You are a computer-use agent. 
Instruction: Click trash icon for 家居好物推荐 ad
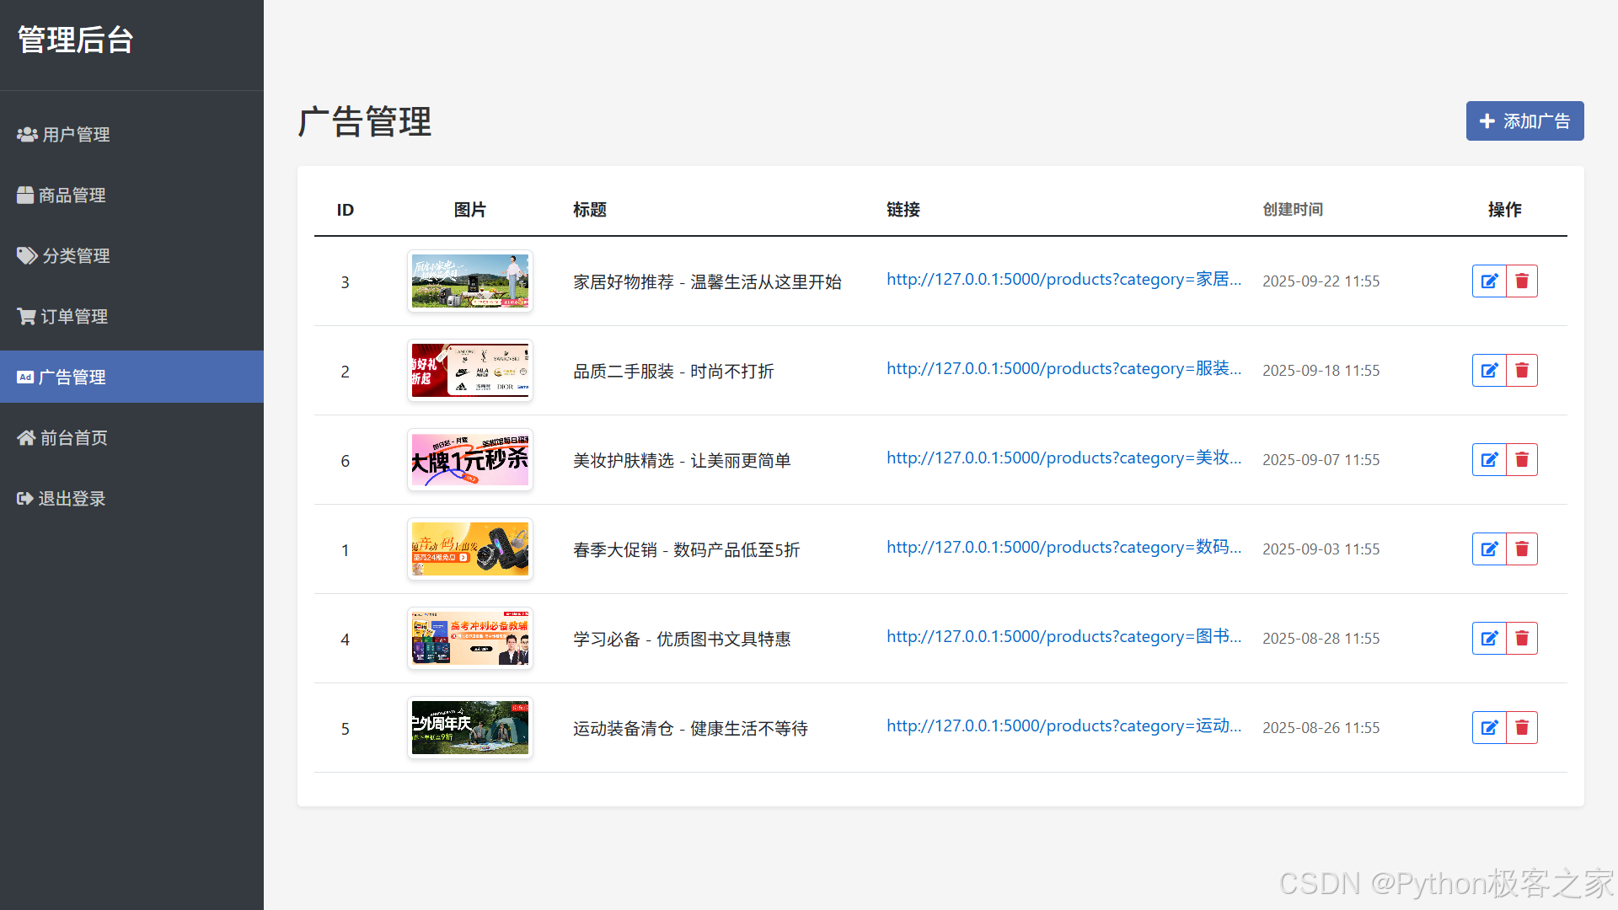(1521, 281)
